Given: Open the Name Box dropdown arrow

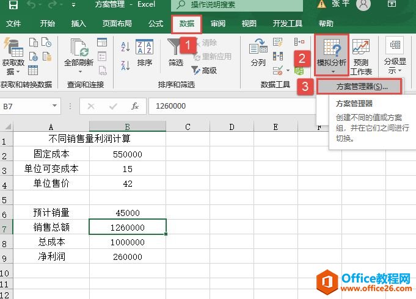Looking at the screenshot, I should [54, 106].
